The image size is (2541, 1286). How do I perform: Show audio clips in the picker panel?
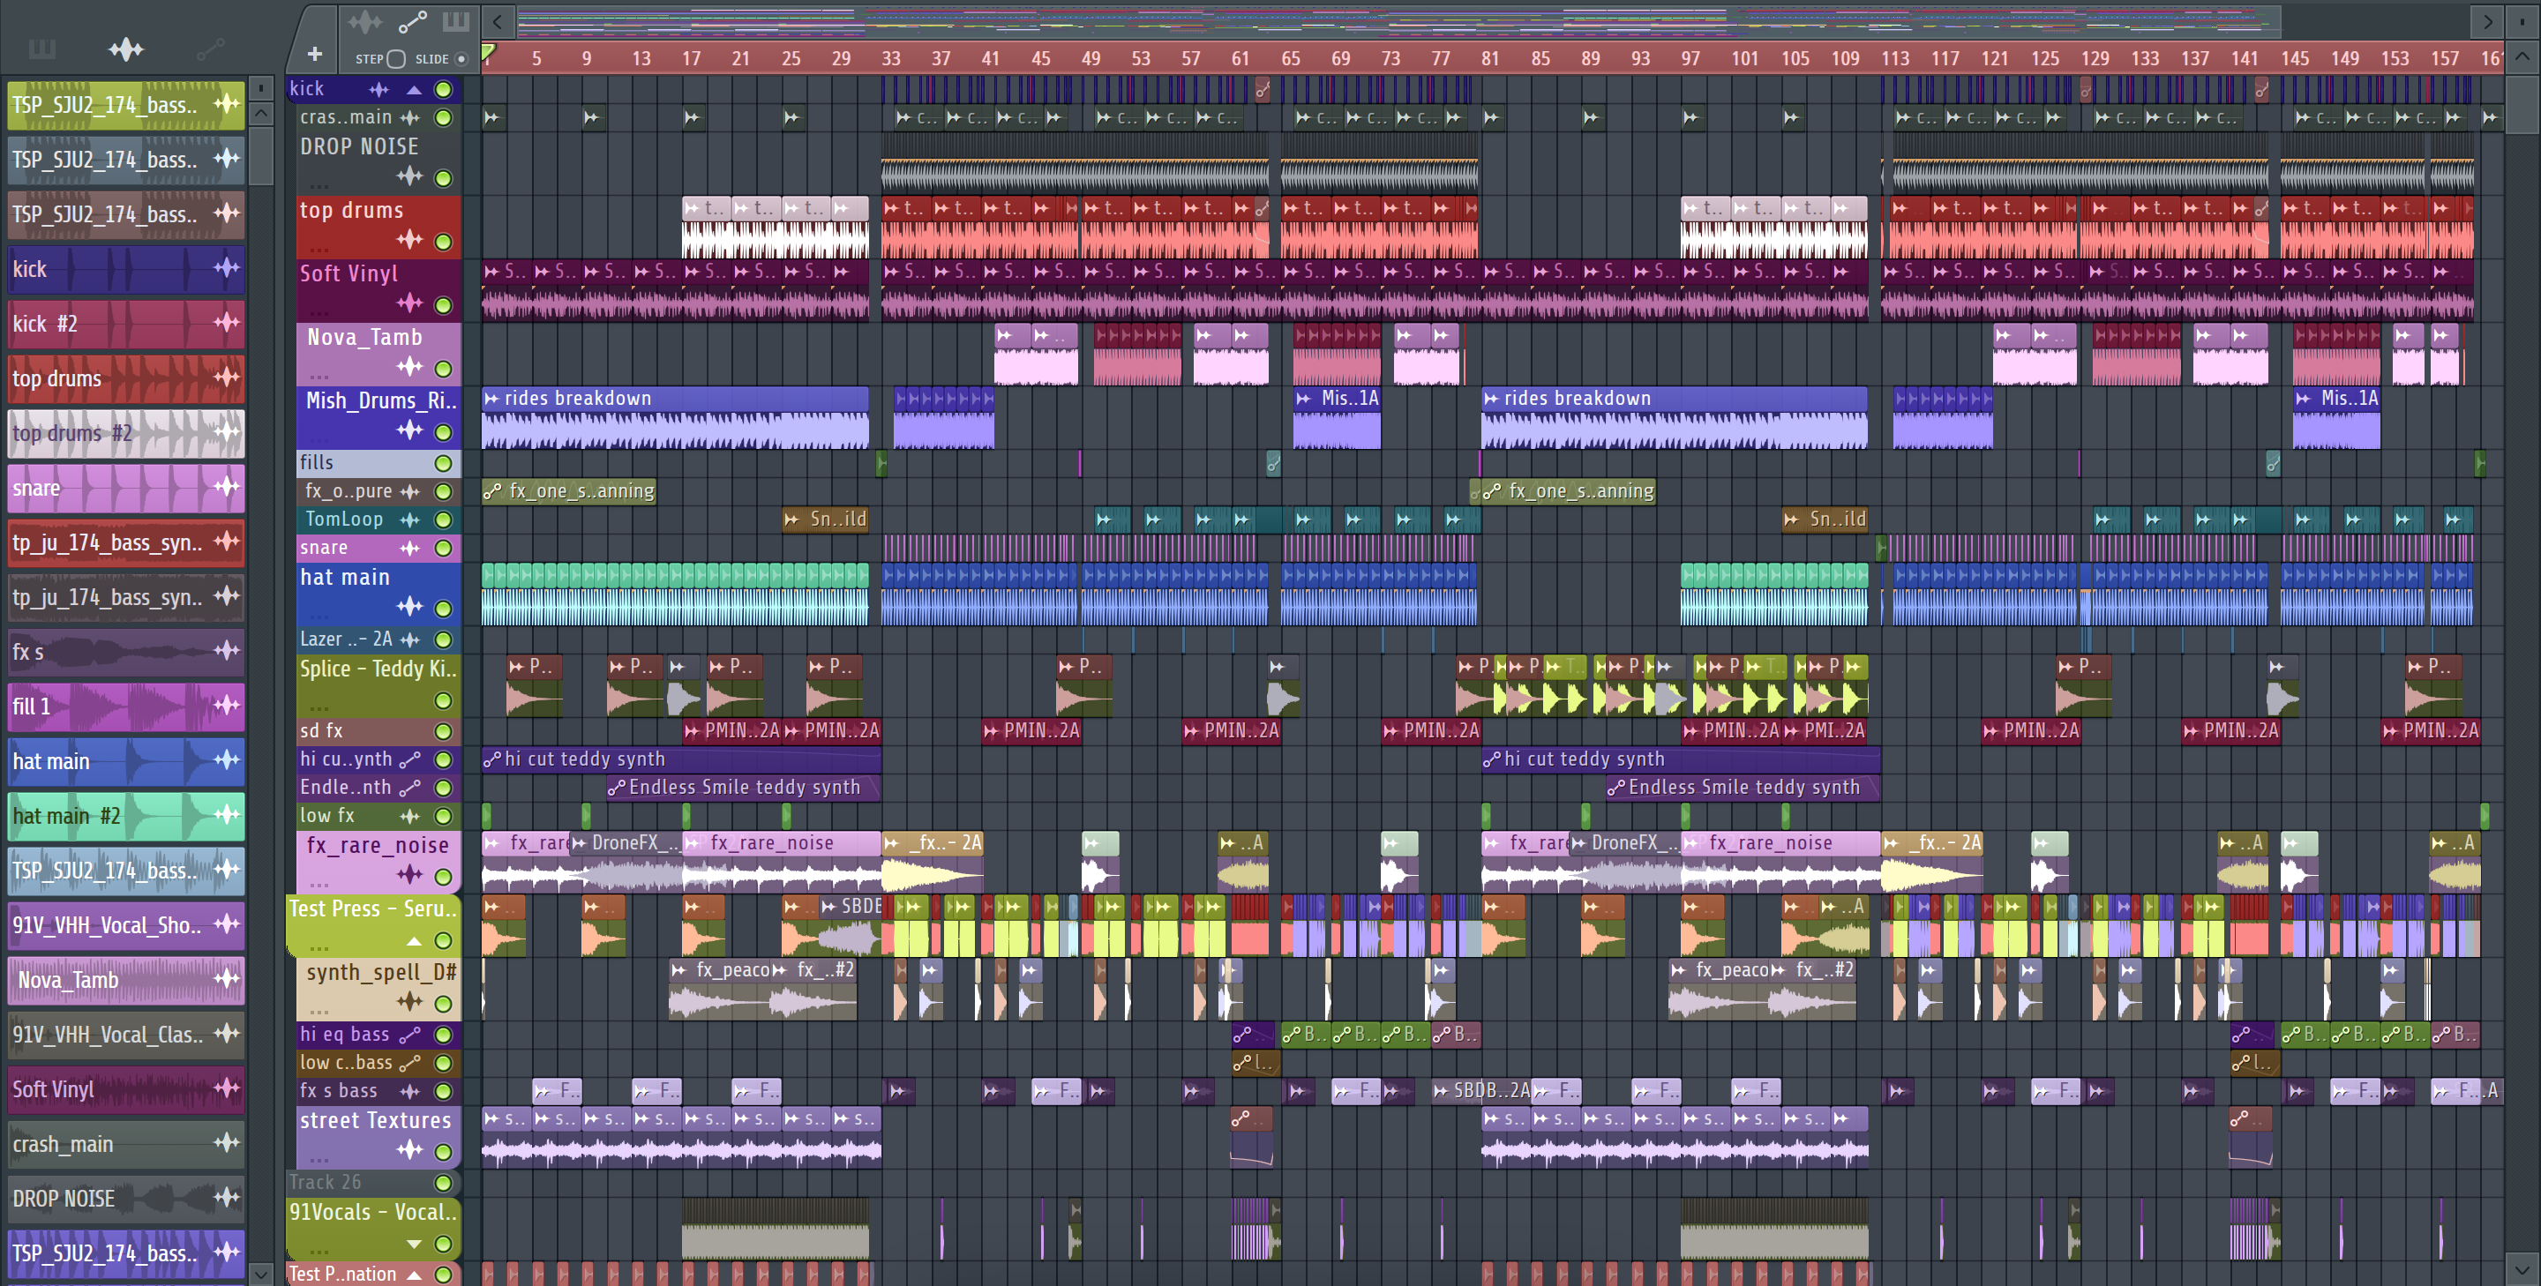click(126, 49)
